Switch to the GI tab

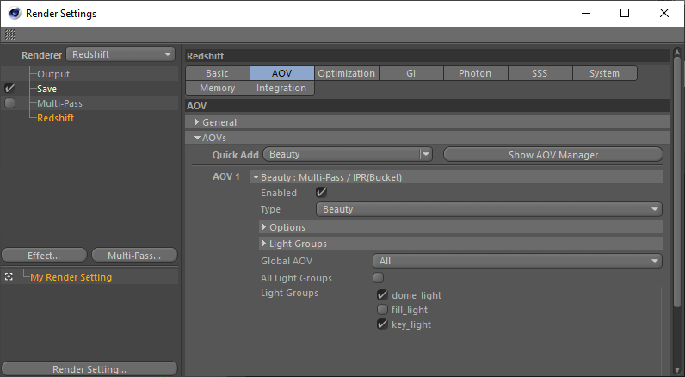(411, 73)
